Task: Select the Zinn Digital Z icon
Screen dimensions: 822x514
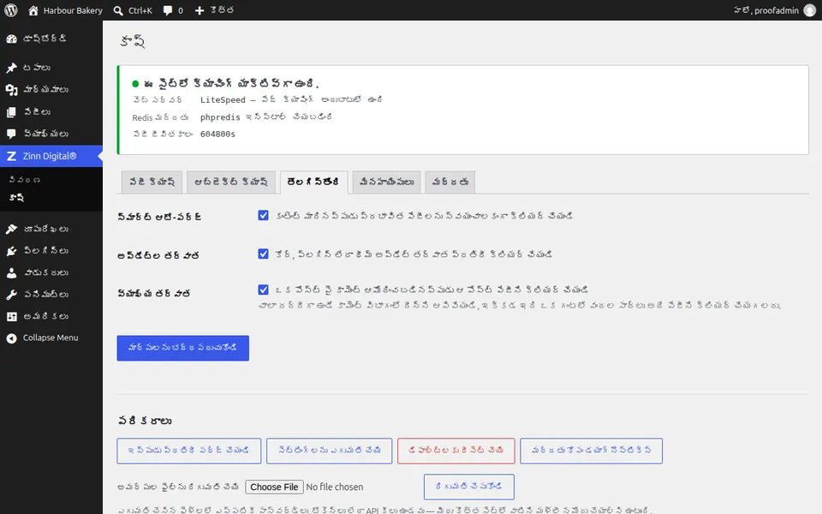Action: point(11,156)
